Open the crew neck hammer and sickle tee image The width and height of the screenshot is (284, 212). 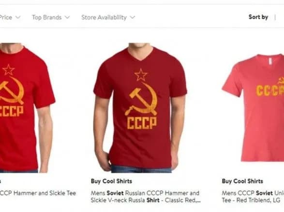pyautogui.click(x=28, y=108)
